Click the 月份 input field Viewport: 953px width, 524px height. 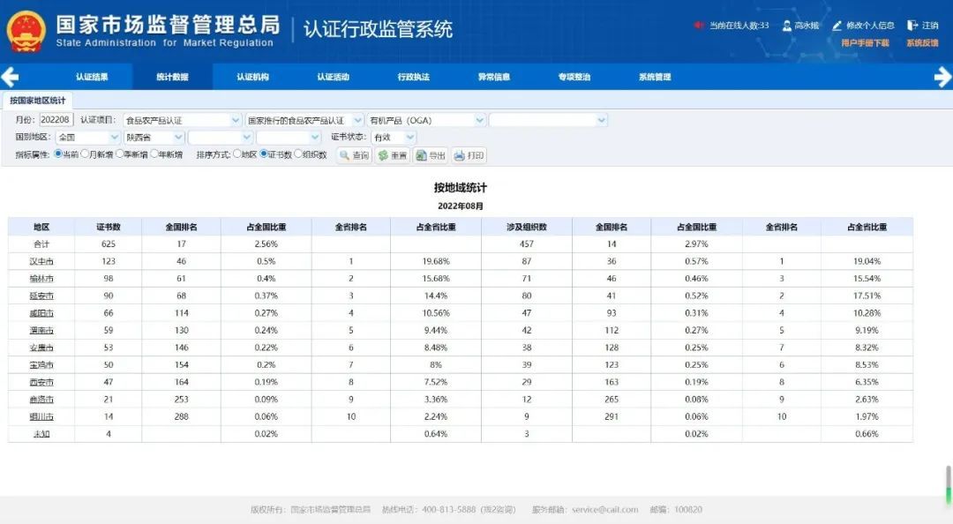(x=56, y=120)
